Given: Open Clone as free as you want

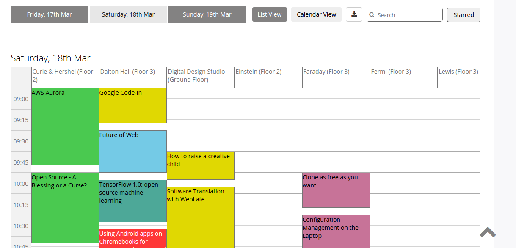Looking at the screenshot, I should (336, 190).
